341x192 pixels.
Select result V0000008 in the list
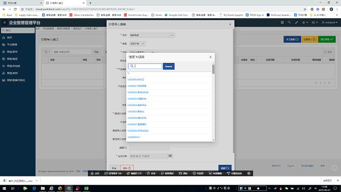[138, 131]
